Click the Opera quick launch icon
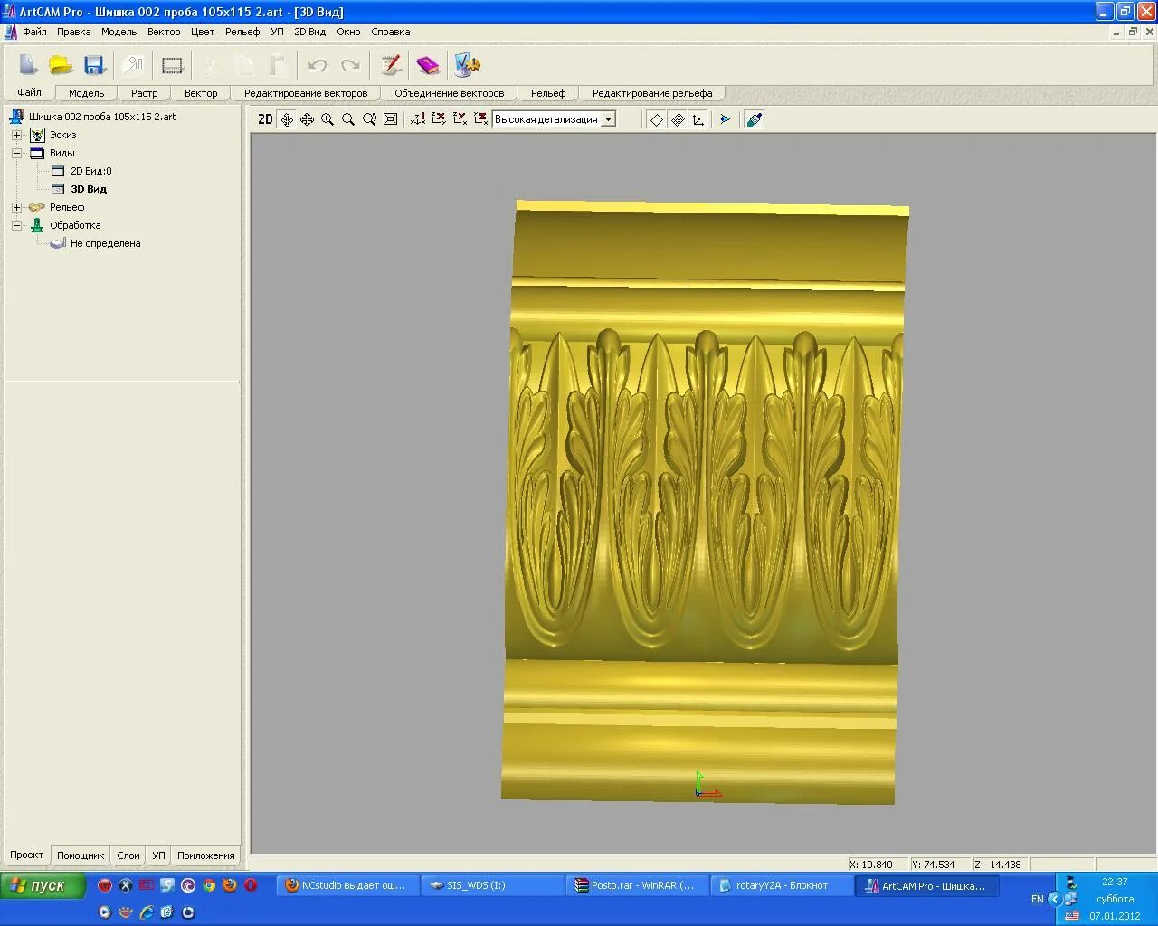This screenshot has width=1158, height=926. point(251,885)
